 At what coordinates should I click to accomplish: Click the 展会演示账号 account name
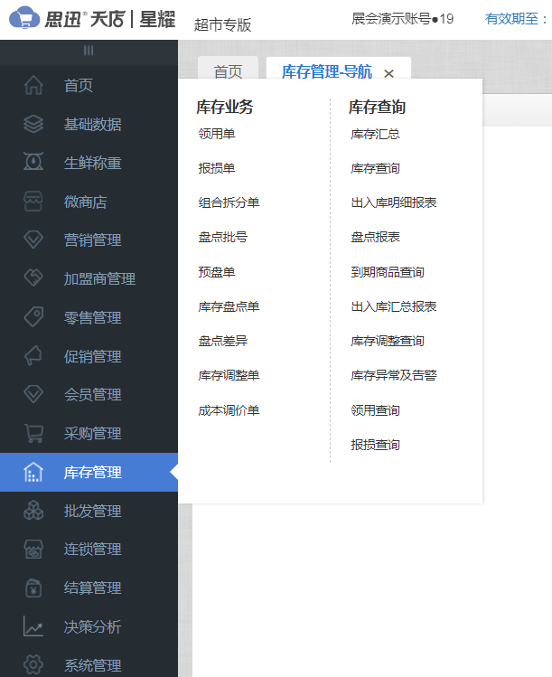(x=402, y=19)
